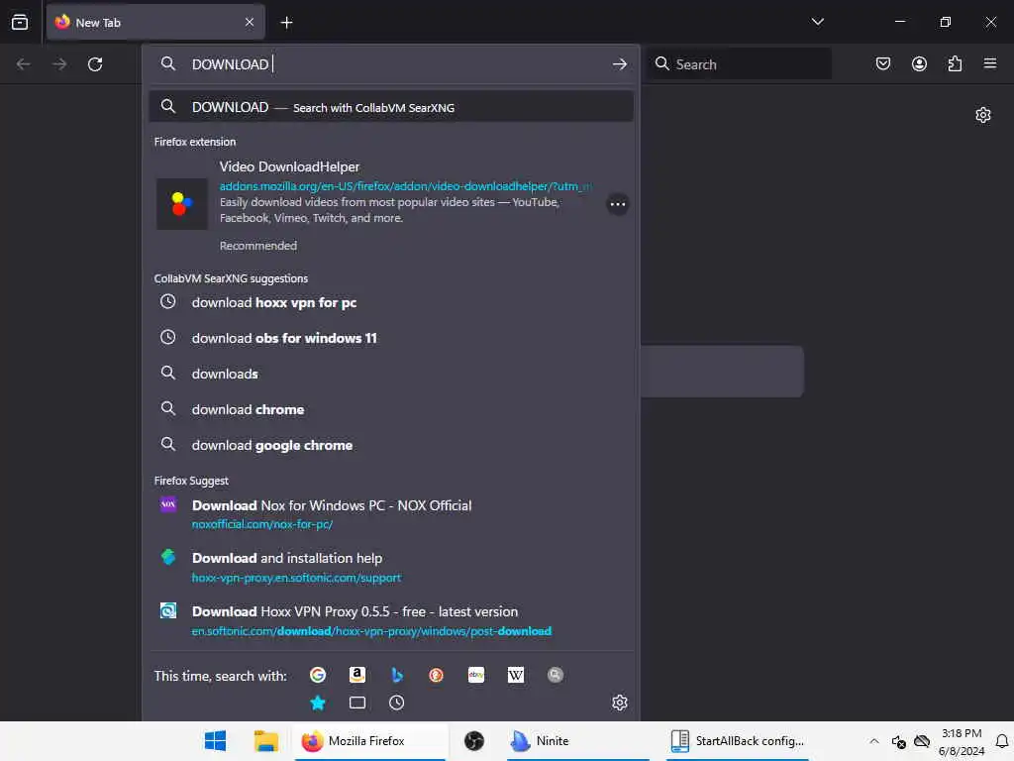The height and width of the screenshot is (761, 1014).
Task: Search bookmarks using the star icon
Action: [x=318, y=703]
